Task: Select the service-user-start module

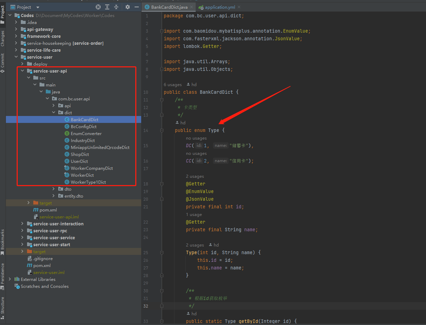Action: [52, 244]
